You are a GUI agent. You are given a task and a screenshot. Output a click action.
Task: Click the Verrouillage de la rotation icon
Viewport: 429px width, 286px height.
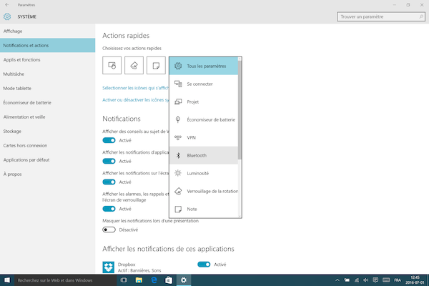tap(178, 191)
